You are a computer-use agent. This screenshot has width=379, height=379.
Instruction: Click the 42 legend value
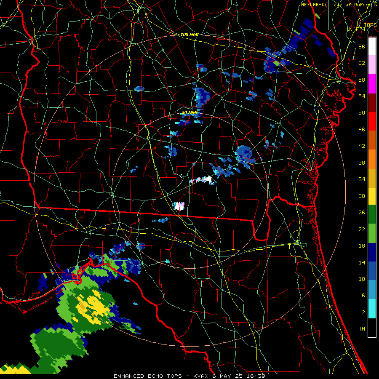pyautogui.click(x=362, y=146)
